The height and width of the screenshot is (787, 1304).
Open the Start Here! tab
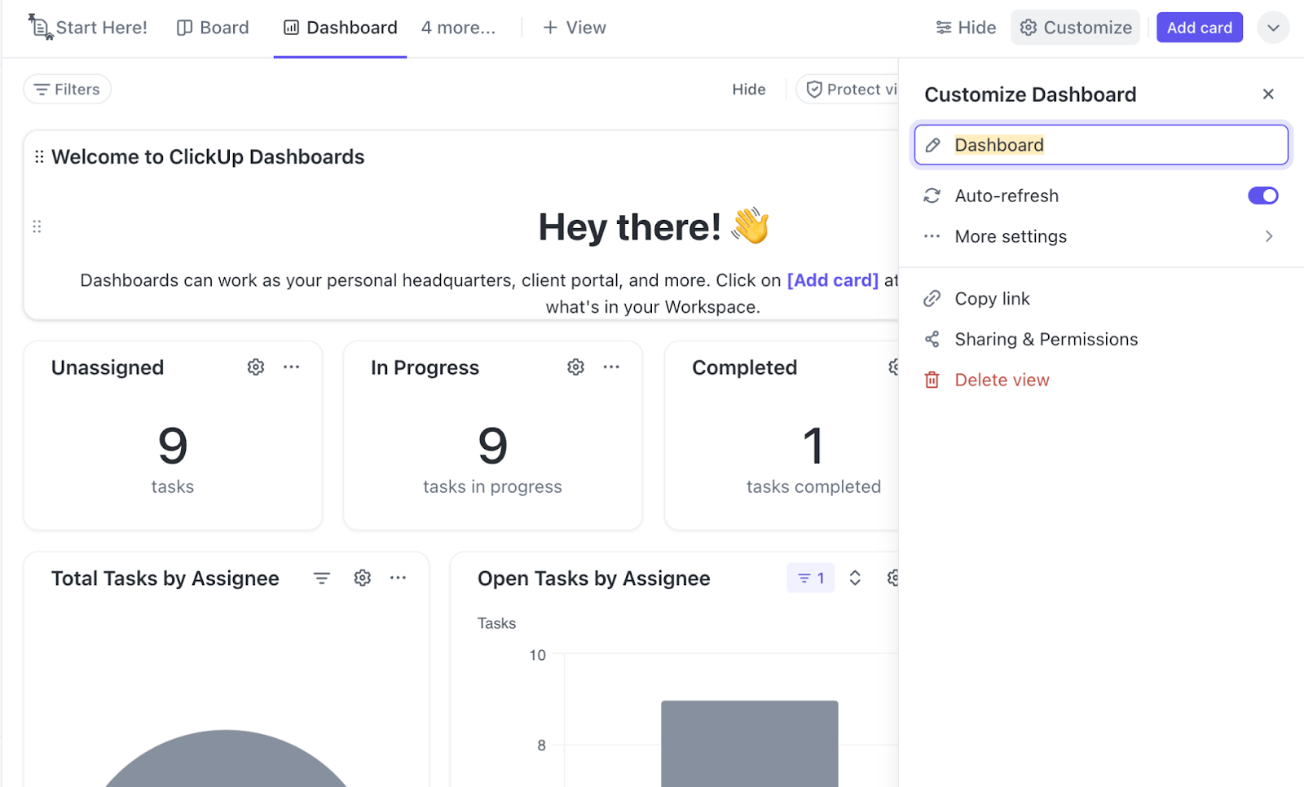(x=88, y=27)
